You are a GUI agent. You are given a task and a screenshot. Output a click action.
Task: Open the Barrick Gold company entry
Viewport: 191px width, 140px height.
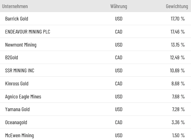pos(17,19)
